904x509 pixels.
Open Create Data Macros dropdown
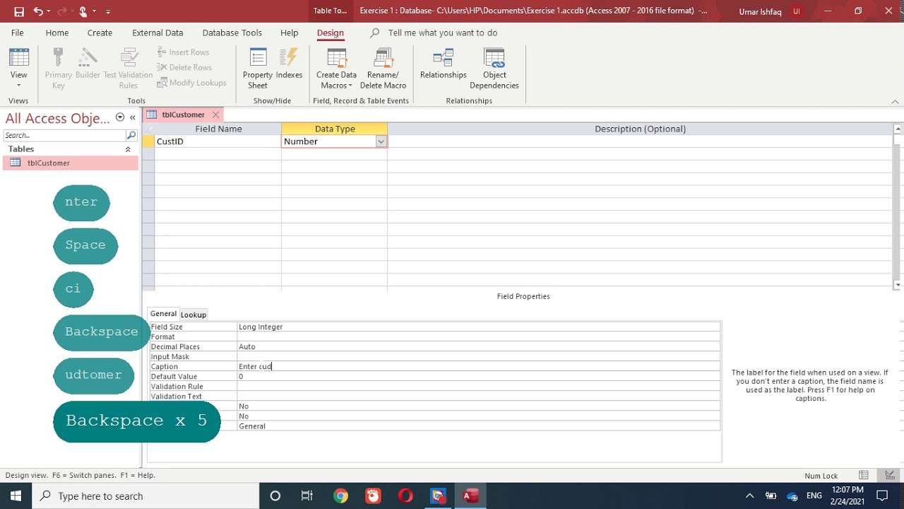click(336, 69)
